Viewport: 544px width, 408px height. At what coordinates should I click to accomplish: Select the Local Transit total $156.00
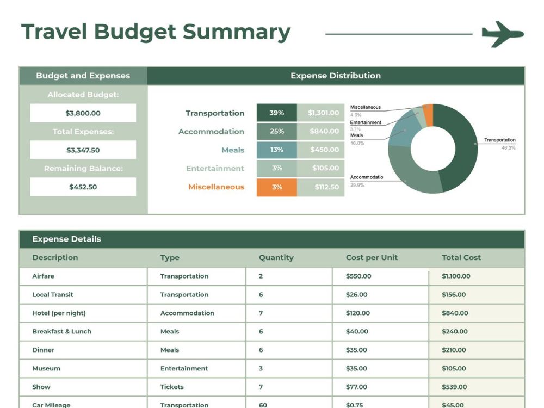pos(477,294)
